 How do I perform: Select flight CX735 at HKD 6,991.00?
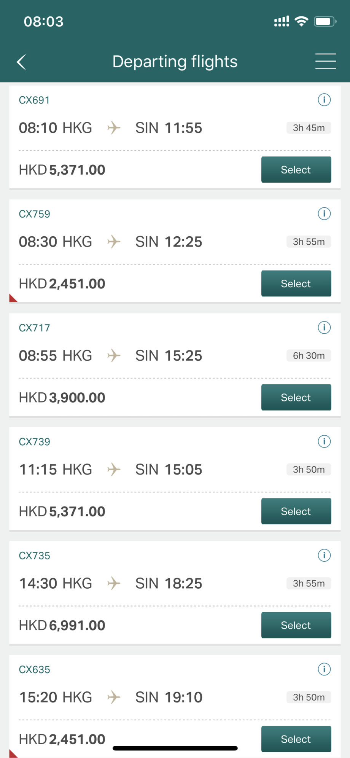296,625
